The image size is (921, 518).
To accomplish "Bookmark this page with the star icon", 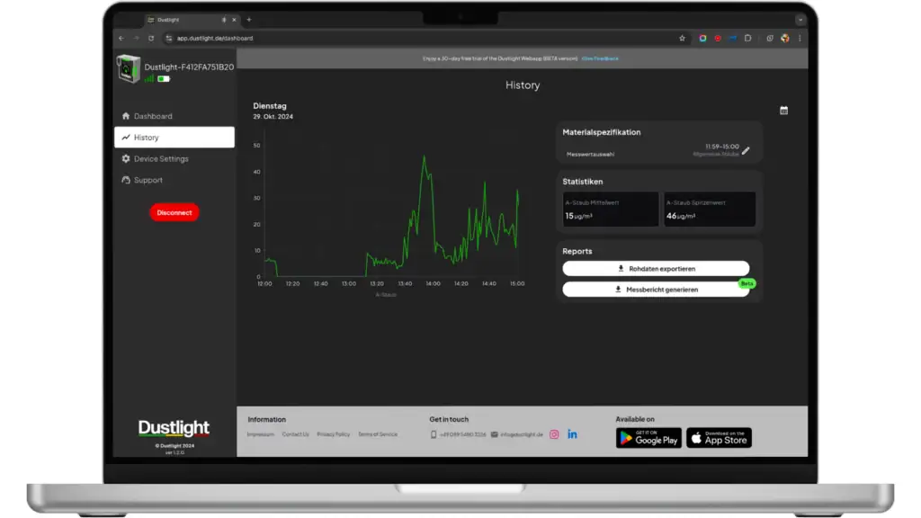I will click(x=682, y=38).
